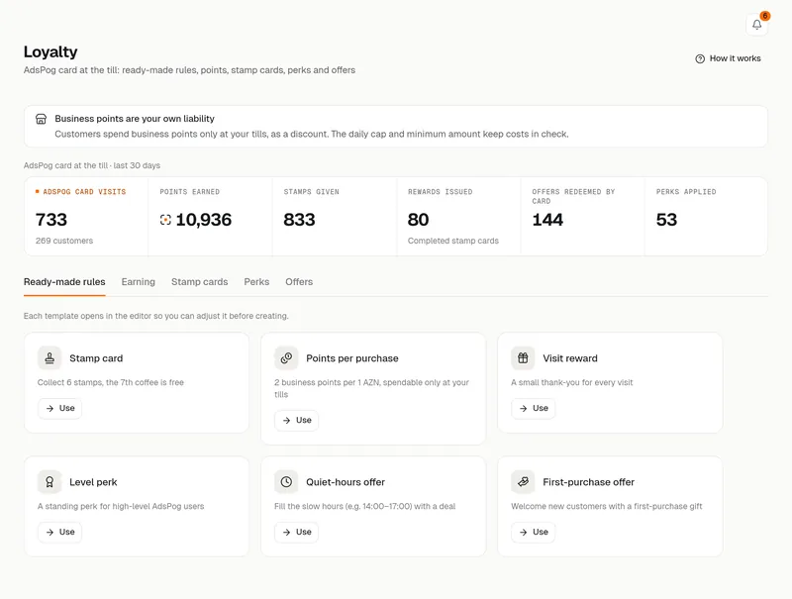Click the Quiet-hours offer clock icon

286,482
